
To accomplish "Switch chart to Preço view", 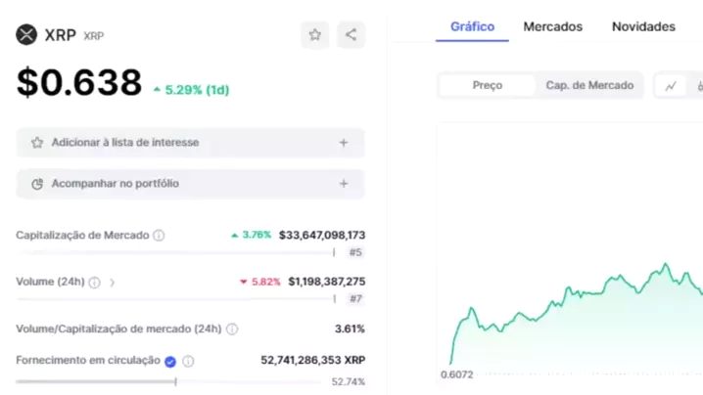I will coord(488,86).
